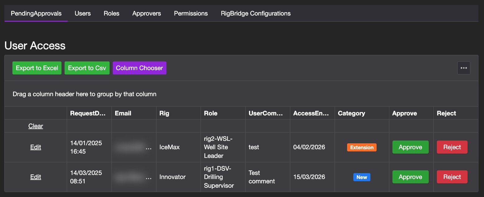The width and height of the screenshot is (484, 197).
Task: Reject the Innovator drilling supervisor request
Action: pos(452,177)
